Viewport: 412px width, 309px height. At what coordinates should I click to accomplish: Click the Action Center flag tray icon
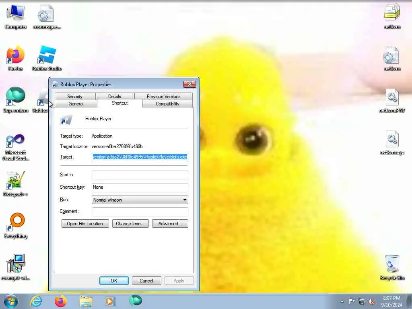pos(351,301)
